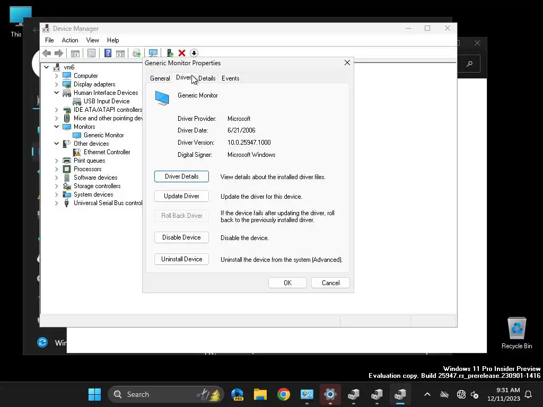The width and height of the screenshot is (543, 407).
Task: Expand the Processors node
Action: [x=56, y=169]
